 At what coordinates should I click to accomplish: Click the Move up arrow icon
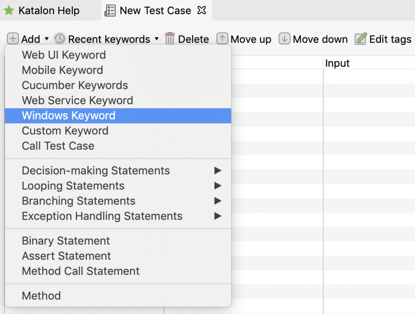tap(222, 39)
